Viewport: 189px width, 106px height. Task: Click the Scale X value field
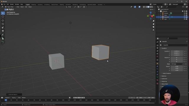coord(177,67)
